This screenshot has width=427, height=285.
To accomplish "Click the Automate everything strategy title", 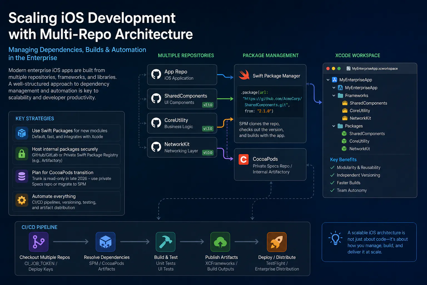I will (x=54, y=196).
